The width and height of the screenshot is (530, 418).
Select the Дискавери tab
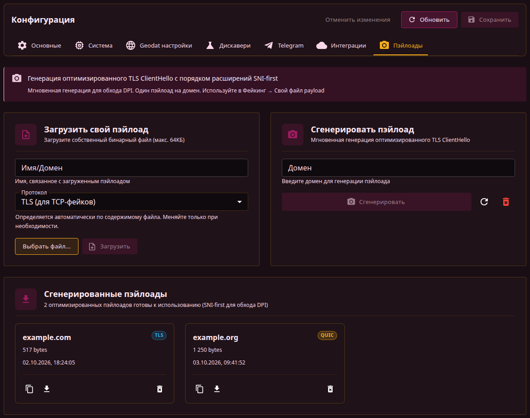228,46
